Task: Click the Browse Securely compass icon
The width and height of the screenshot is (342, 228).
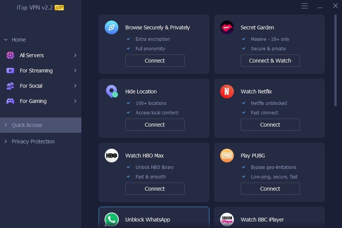Action: (x=112, y=27)
